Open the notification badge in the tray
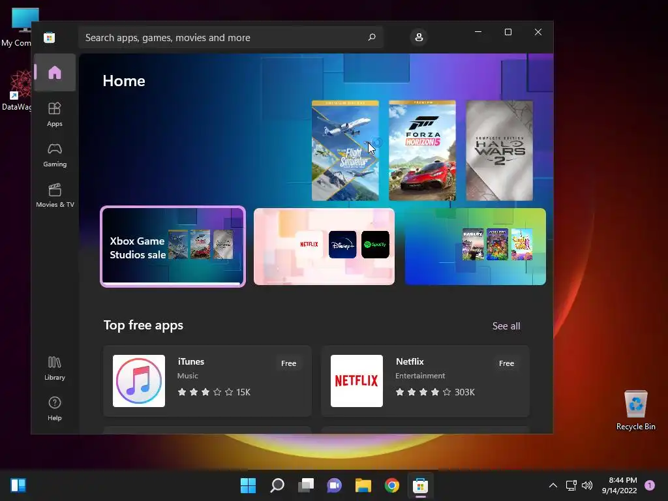 pos(650,485)
